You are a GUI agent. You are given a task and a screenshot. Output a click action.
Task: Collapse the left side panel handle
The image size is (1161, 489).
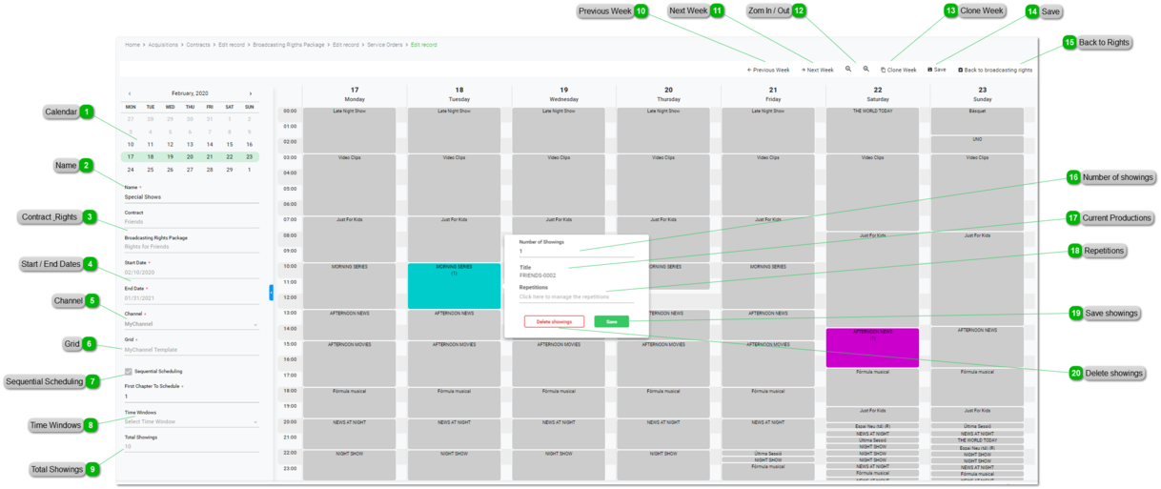pos(271,292)
